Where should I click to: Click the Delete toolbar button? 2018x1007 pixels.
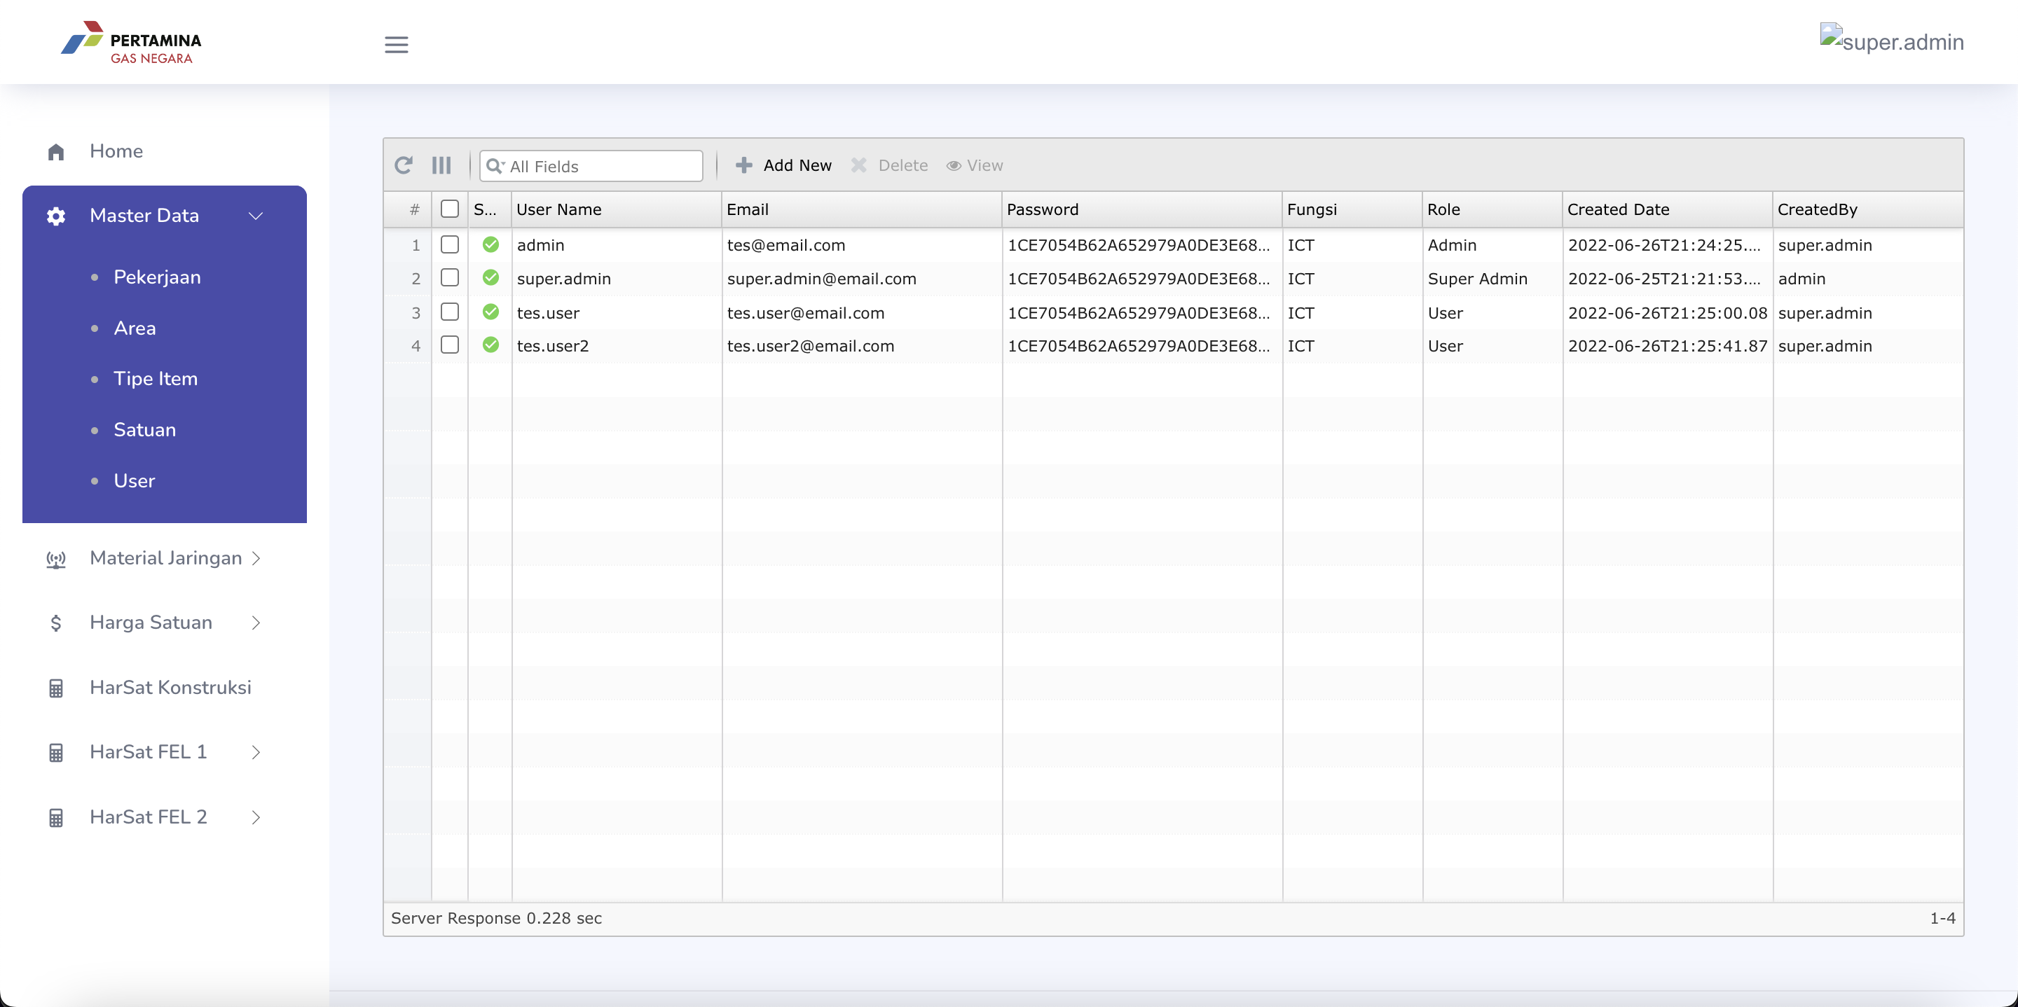click(890, 165)
